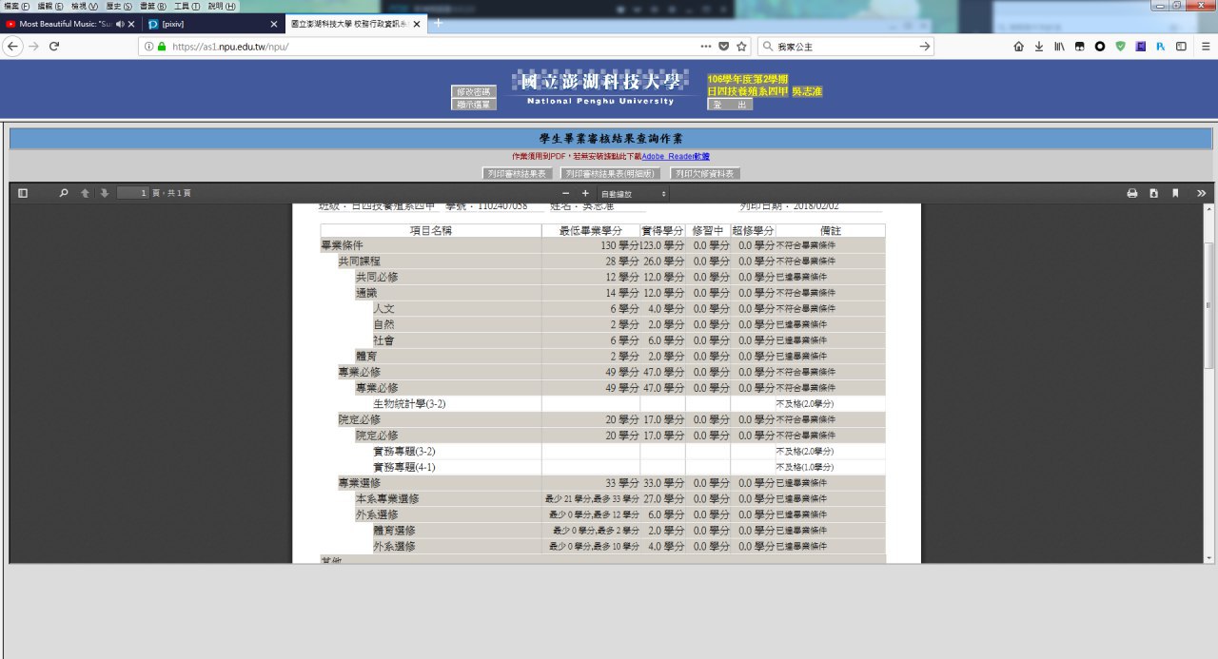The image size is (1218, 659).
Task: Click the 生物統計學(3-2) row
Action: 602,403
